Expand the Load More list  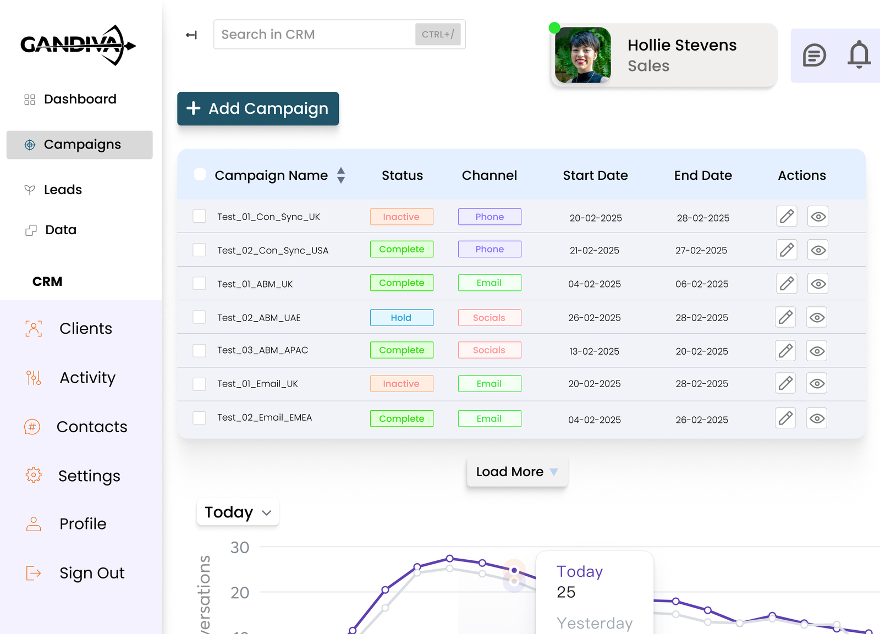point(516,472)
